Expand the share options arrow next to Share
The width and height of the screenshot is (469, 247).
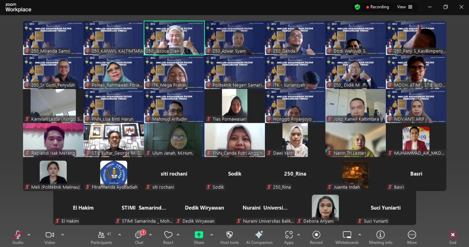tap(211, 235)
